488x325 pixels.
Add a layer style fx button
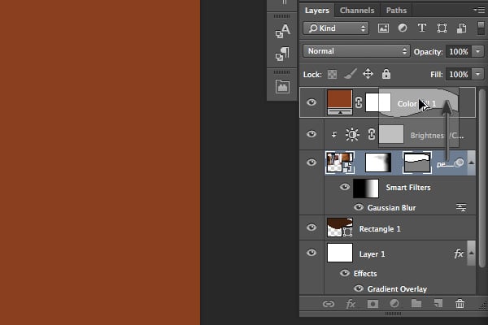(x=351, y=304)
